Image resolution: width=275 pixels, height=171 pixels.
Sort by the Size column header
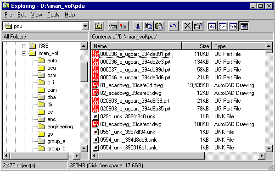pos(196,46)
